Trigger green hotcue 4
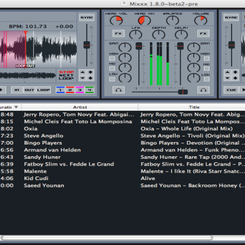This screenshot has height=245, width=245. point(89,90)
